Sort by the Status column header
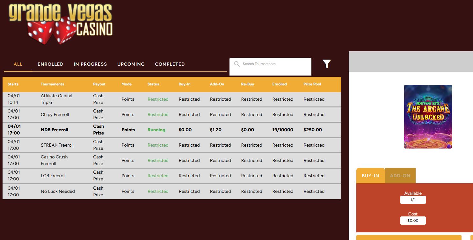473x240 pixels. click(x=153, y=84)
